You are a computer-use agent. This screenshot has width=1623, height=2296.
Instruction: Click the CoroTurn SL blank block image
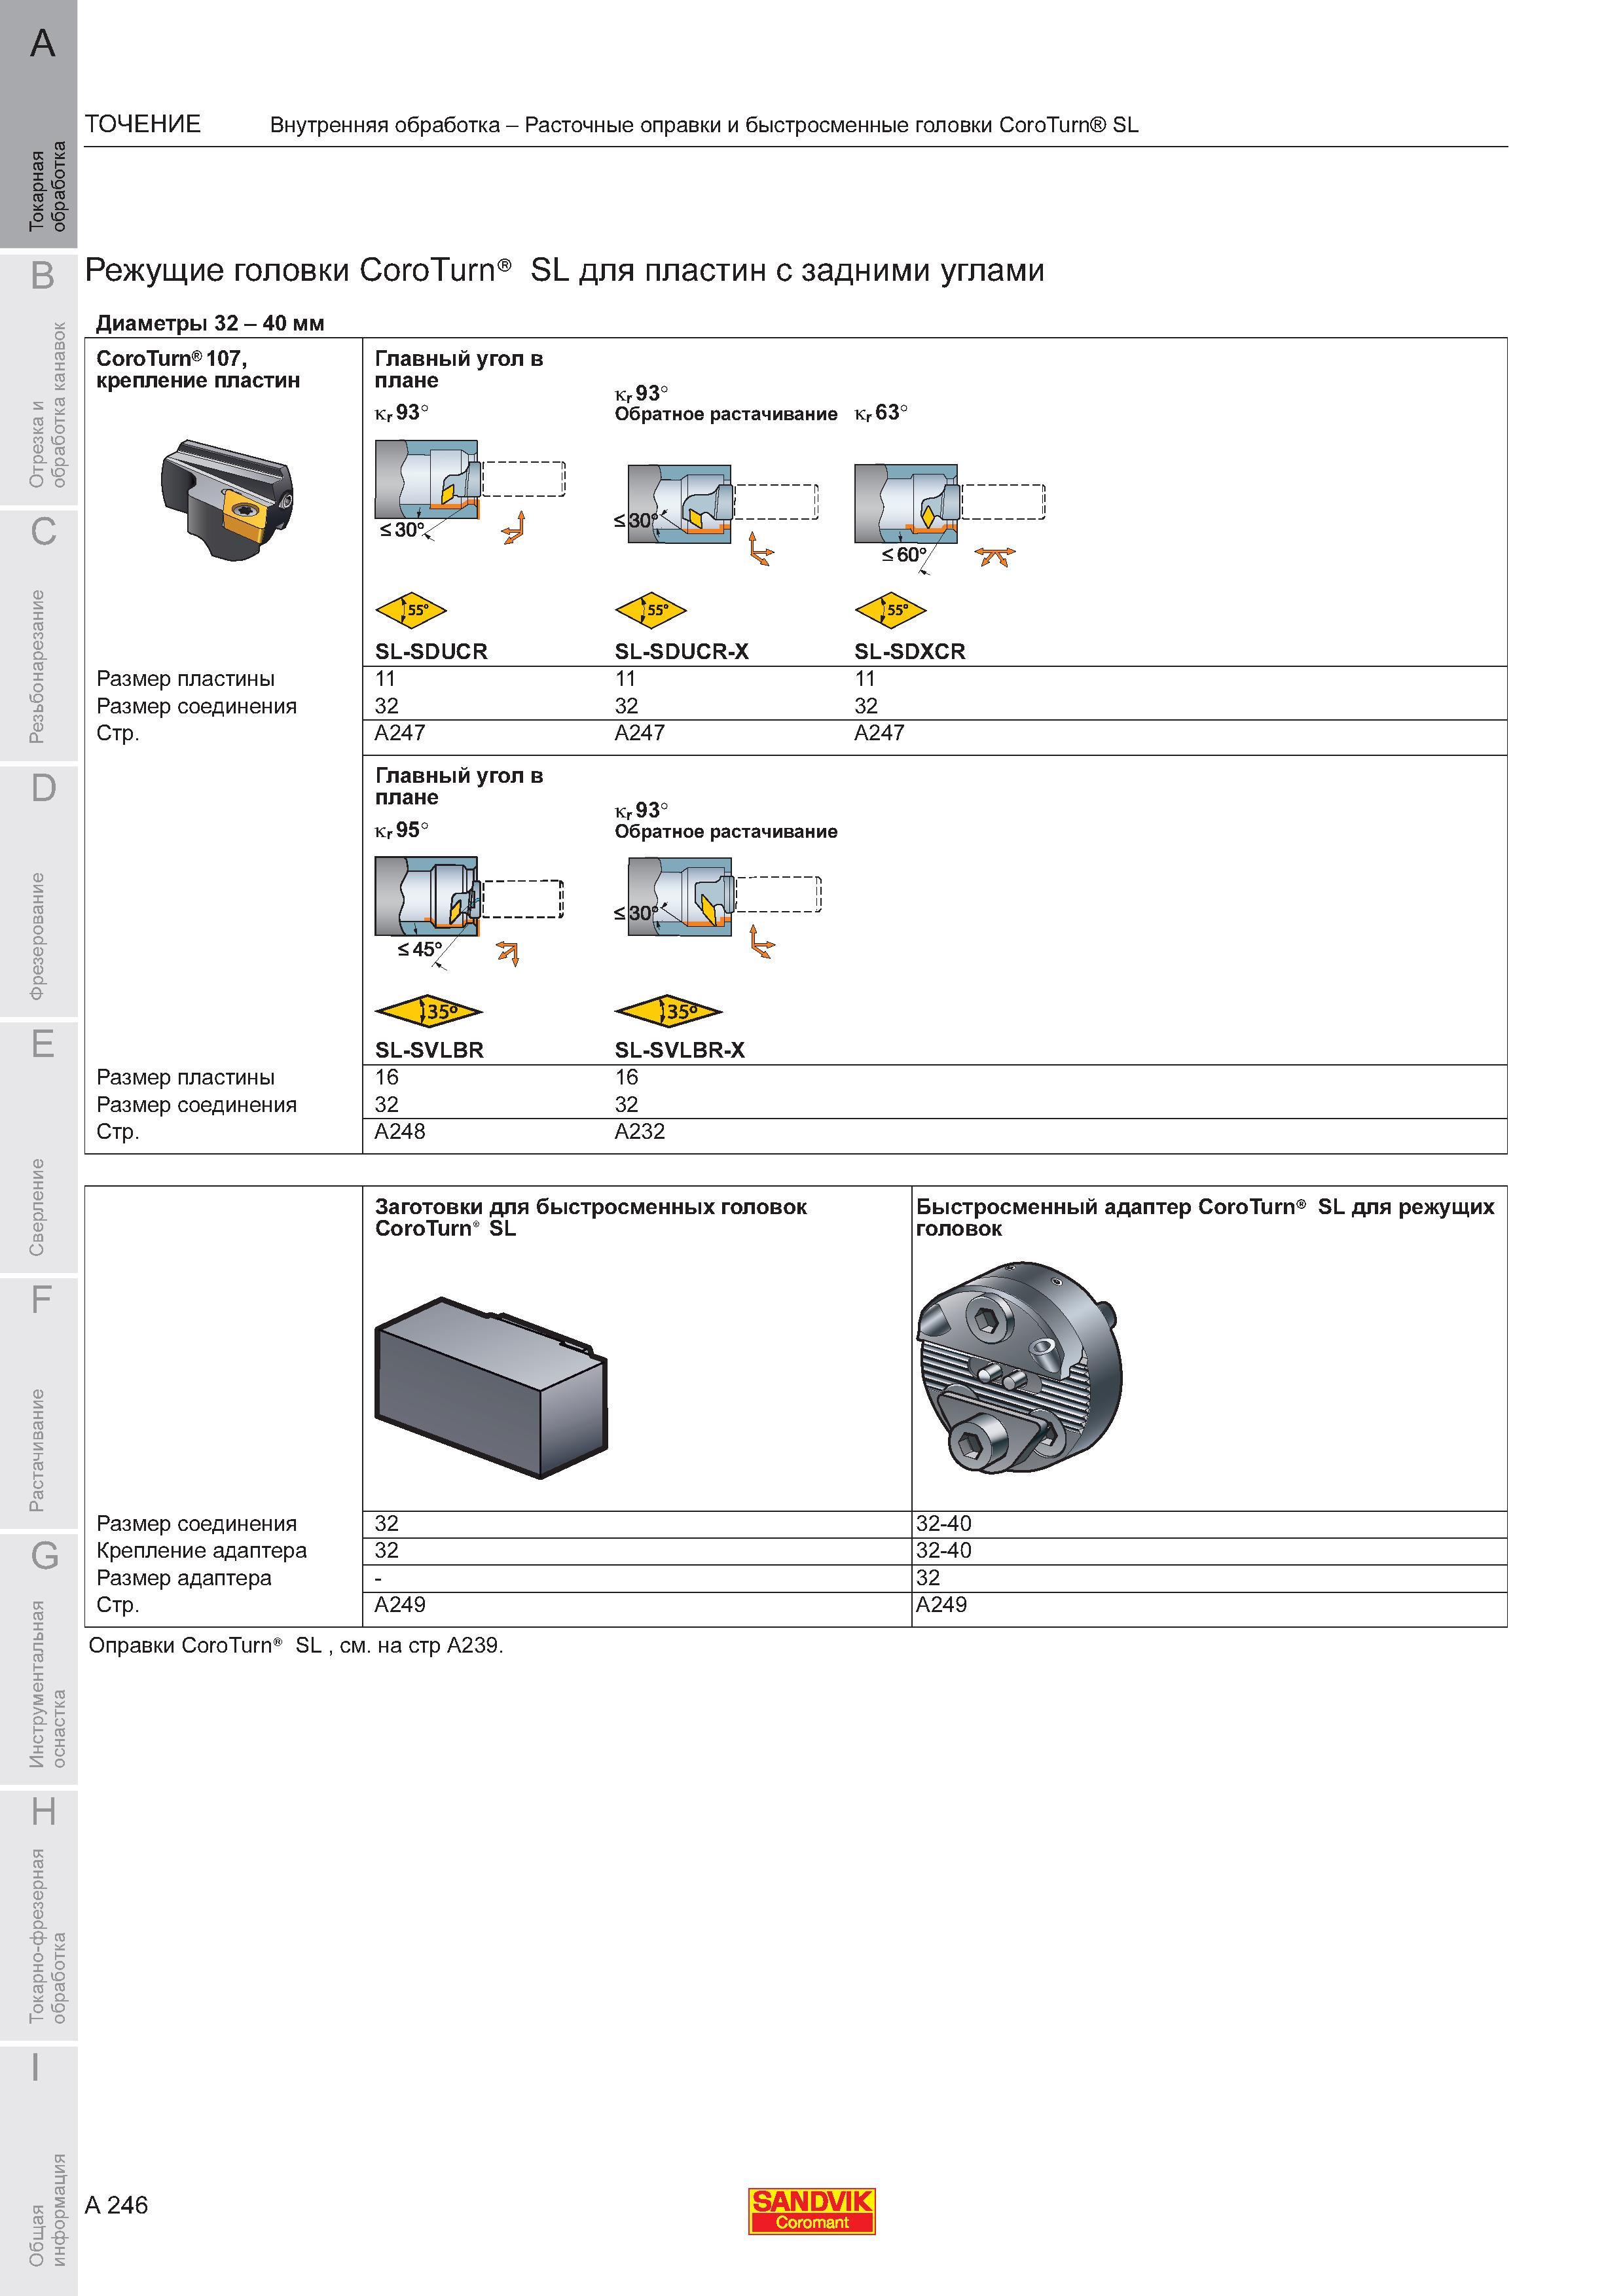491,1387
